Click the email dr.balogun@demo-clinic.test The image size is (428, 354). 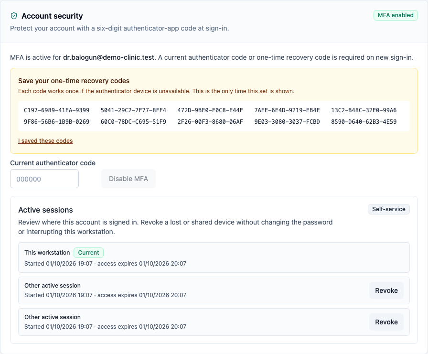[x=108, y=58]
